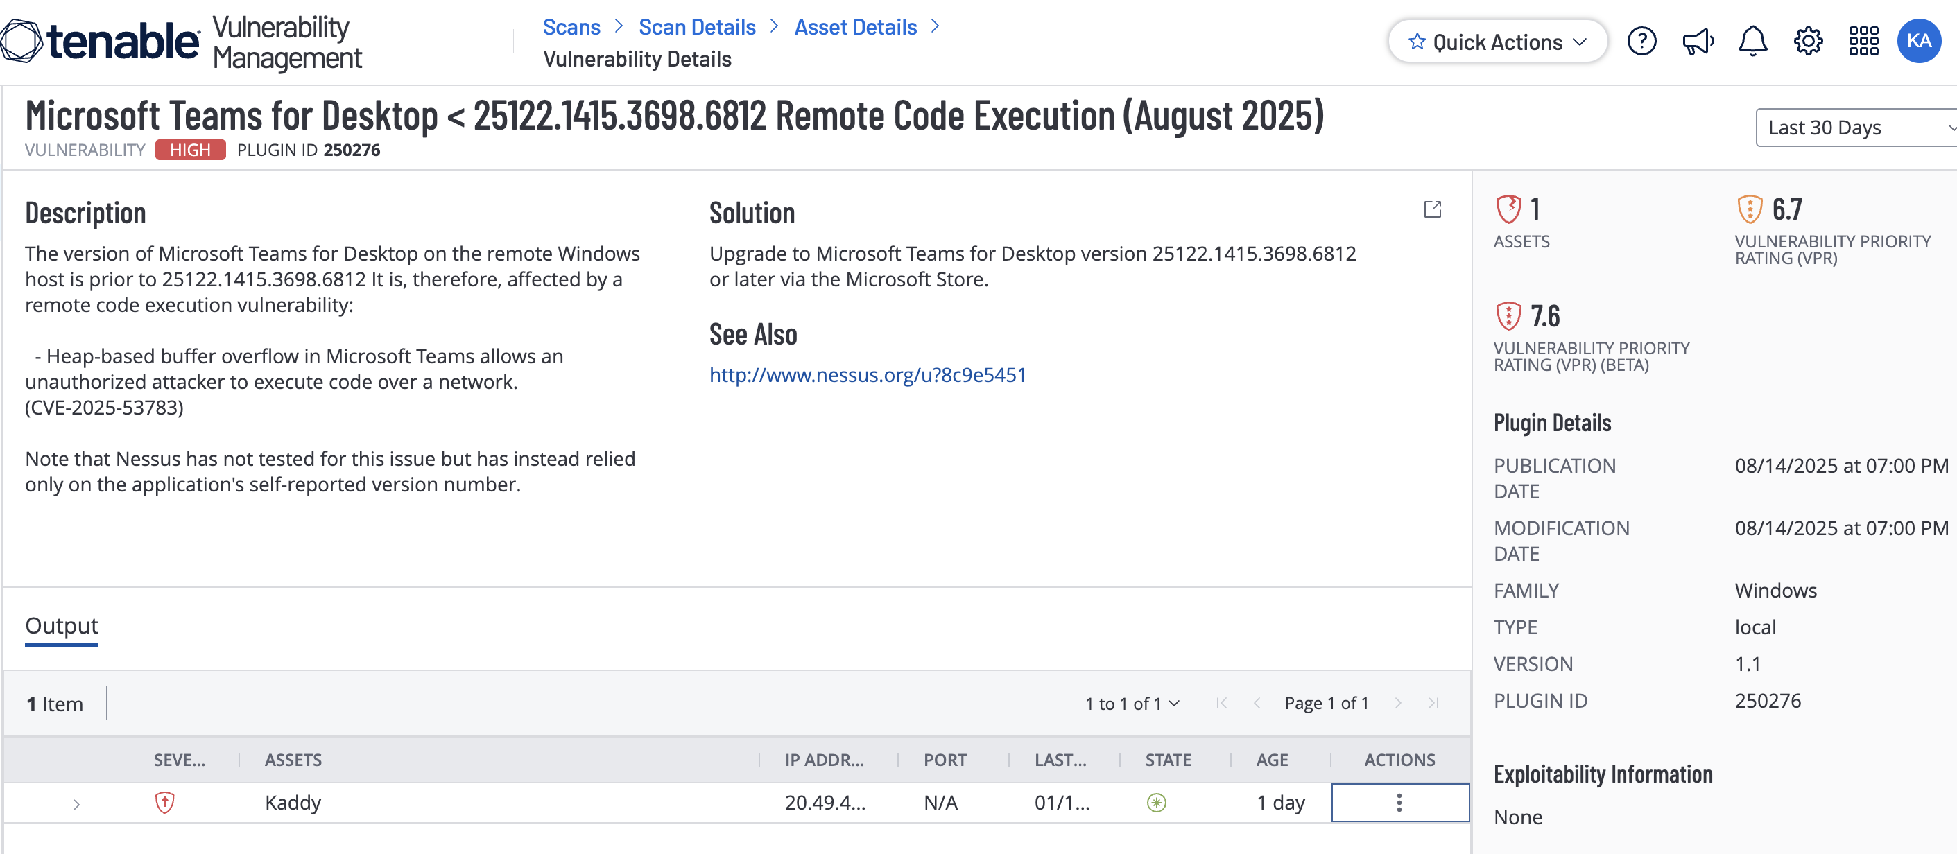Navigate to the Scans breadcrumb

pos(571,27)
